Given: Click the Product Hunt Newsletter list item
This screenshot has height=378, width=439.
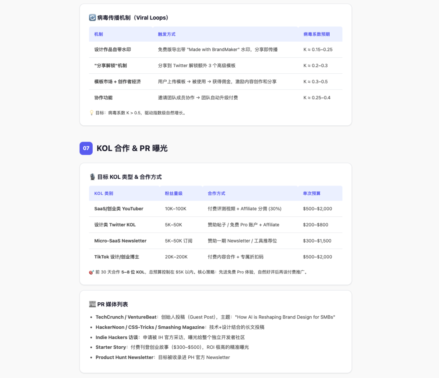Looking at the screenshot, I should [x=163, y=357].
